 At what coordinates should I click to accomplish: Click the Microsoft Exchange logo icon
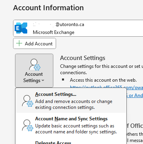coord(21,28)
